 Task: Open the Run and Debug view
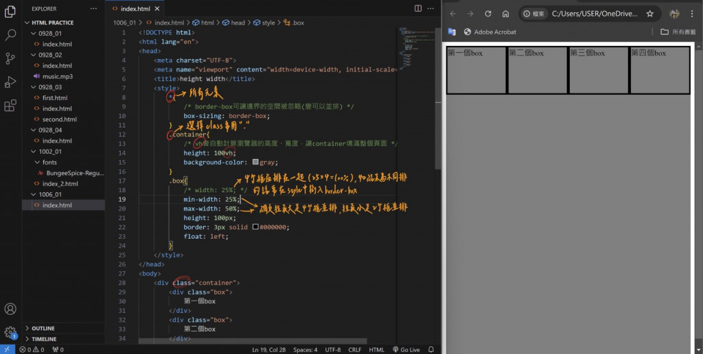point(10,82)
